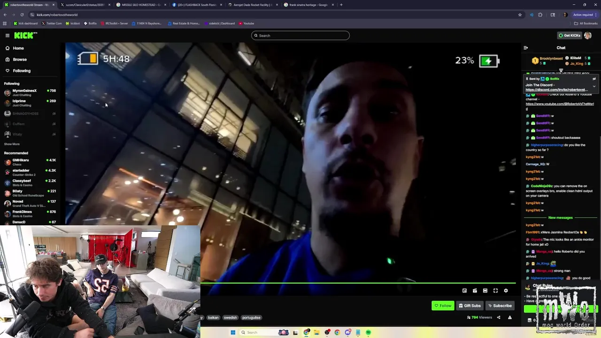Expand pinned message chevron
This screenshot has width=601, height=338.
594,86
